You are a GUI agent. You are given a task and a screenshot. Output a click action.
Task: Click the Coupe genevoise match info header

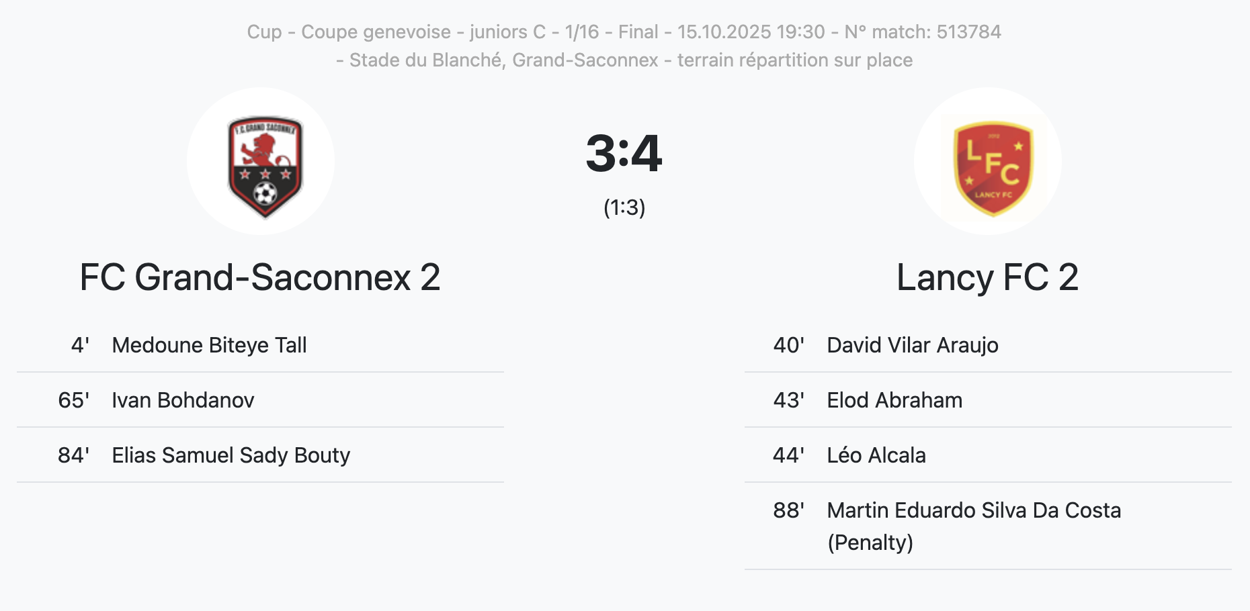pos(624,32)
